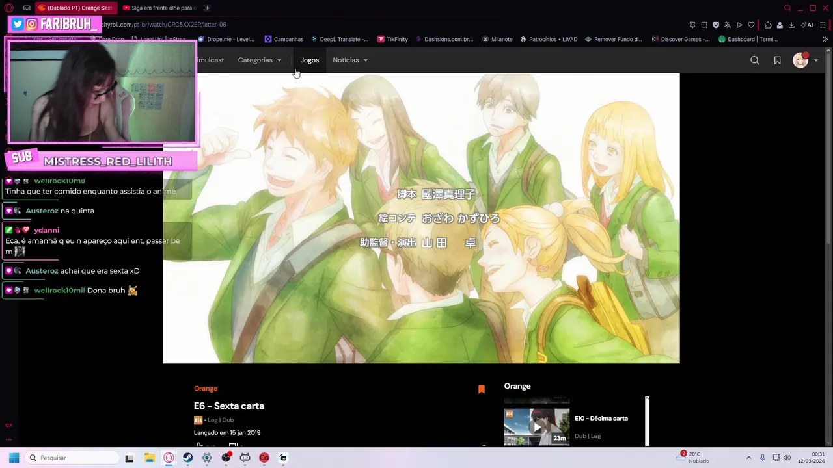Open the Orange series link
The image size is (833, 468).
[206, 389]
